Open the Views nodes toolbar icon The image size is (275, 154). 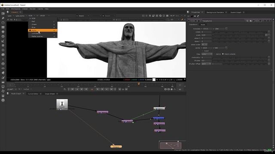3,68
